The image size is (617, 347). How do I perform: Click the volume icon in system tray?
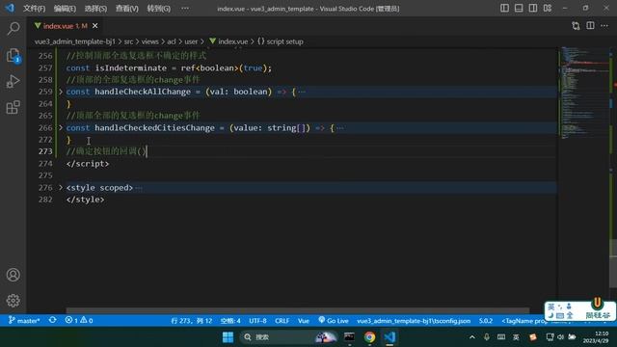(x=561, y=337)
